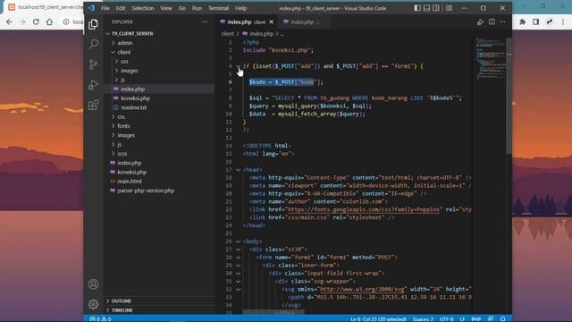Open the Go menu
Viewport: 572px width, 322px height.
[182, 8]
